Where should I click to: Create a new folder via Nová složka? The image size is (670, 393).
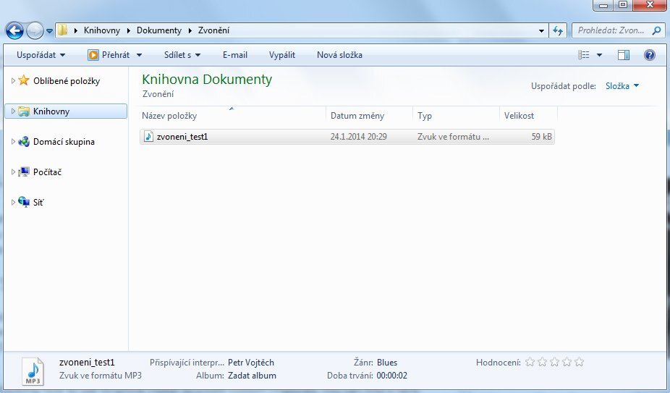[339, 55]
